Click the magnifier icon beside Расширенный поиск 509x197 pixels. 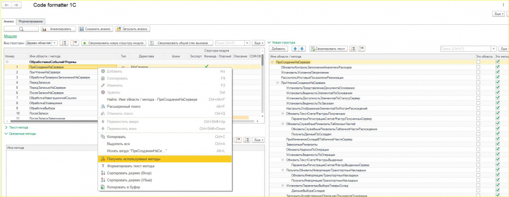tap(103, 106)
